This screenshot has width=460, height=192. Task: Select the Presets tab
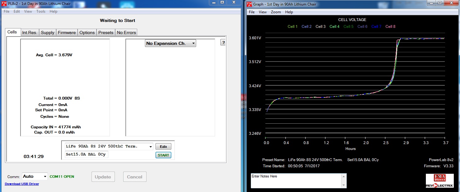click(106, 32)
